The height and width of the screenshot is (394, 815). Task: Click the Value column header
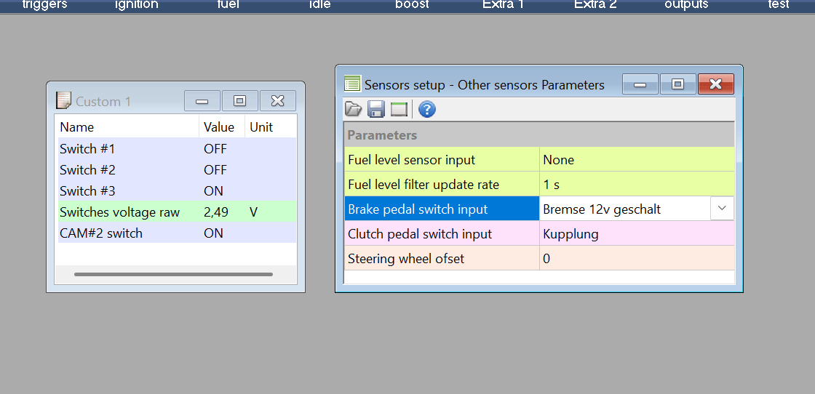(221, 127)
